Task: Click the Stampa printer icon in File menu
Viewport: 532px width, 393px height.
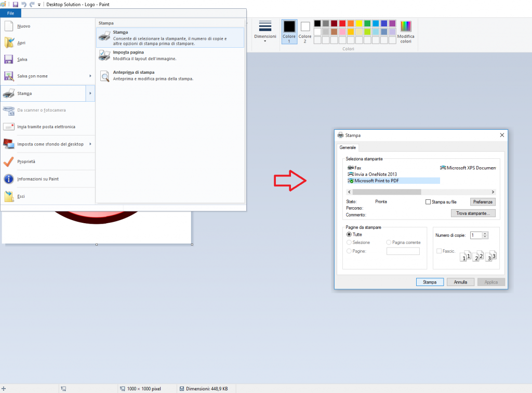Action: 9,93
